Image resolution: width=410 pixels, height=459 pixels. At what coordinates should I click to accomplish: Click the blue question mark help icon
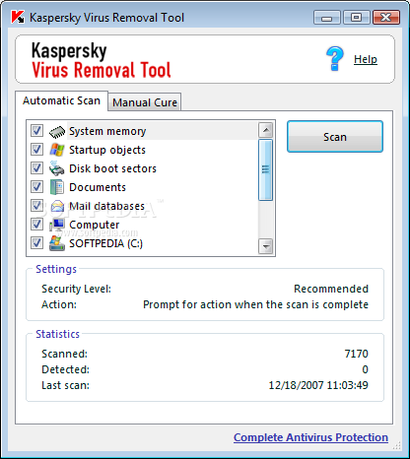click(x=335, y=58)
